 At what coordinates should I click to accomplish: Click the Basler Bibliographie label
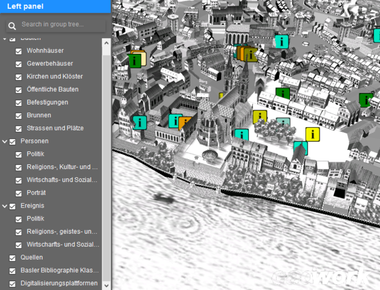(59, 270)
